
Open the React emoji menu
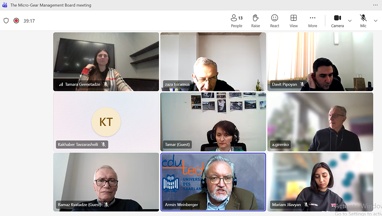pos(275,21)
